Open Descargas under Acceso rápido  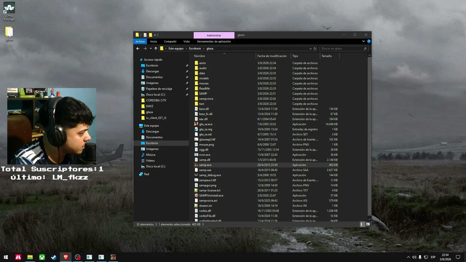(x=153, y=71)
